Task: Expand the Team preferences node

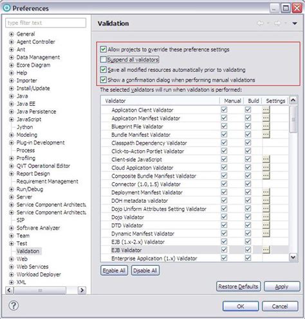Action: point(12,236)
